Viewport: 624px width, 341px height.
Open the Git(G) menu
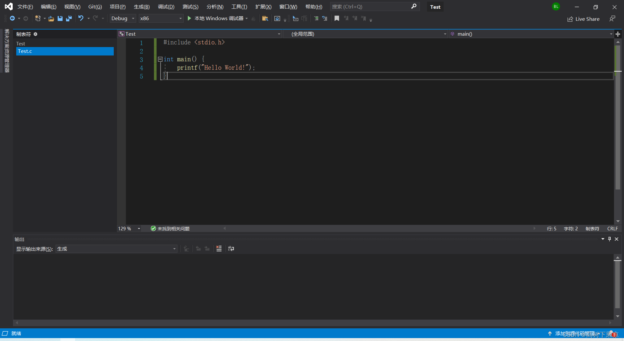pos(95,6)
